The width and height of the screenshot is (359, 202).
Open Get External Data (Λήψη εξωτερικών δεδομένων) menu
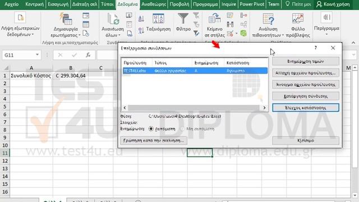20,25
